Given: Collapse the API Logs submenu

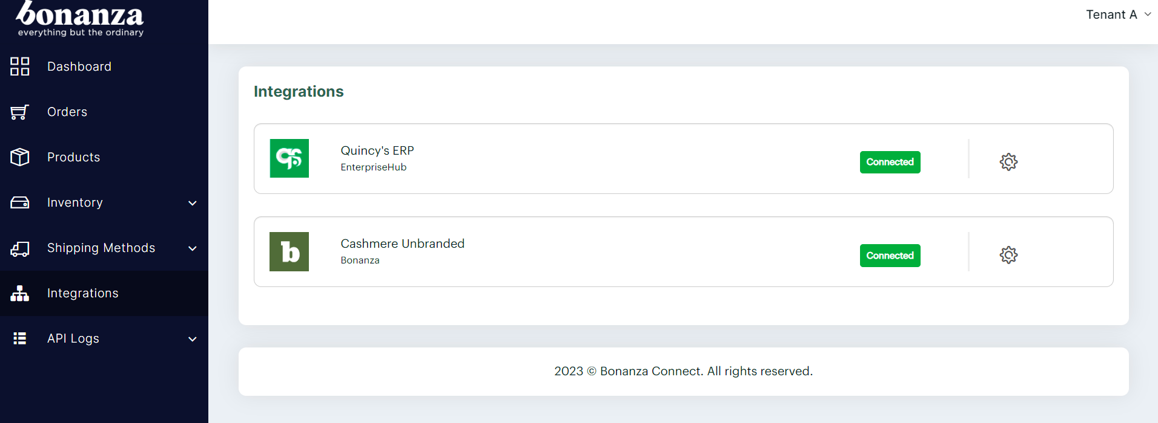Looking at the screenshot, I should click(192, 339).
